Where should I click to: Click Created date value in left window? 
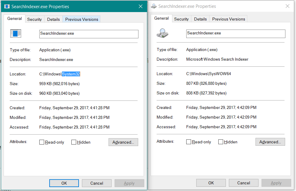pos(74,108)
